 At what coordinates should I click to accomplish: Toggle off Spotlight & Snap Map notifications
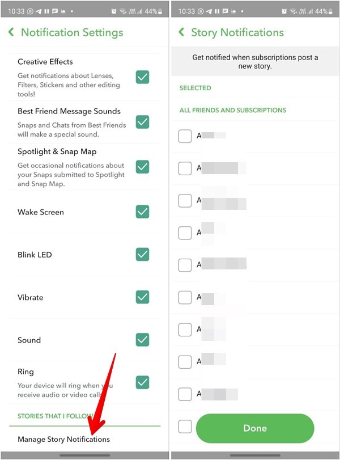[142, 167]
